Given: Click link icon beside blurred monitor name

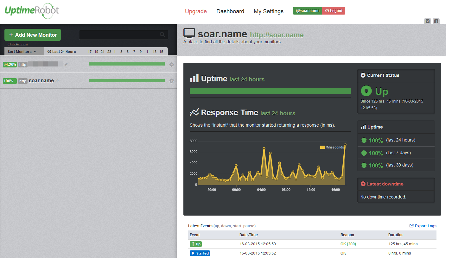Looking at the screenshot, I should click(66, 65).
